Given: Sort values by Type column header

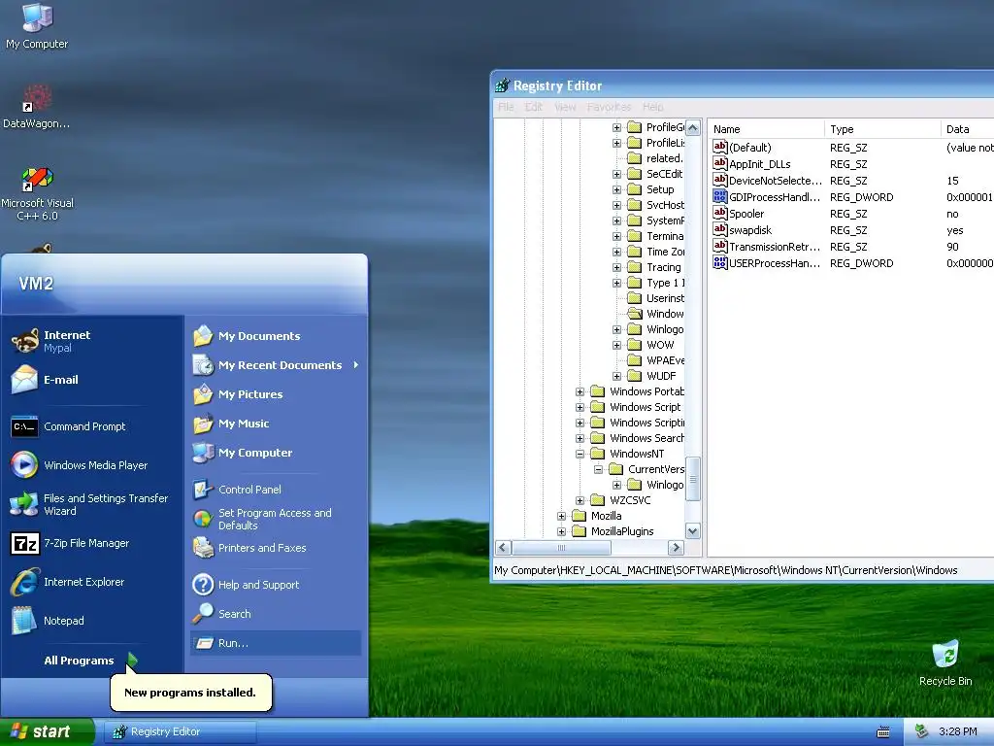Looking at the screenshot, I should coord(882,129).
